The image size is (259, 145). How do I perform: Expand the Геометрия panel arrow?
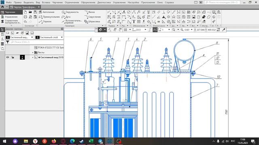(x=102, y=26)
